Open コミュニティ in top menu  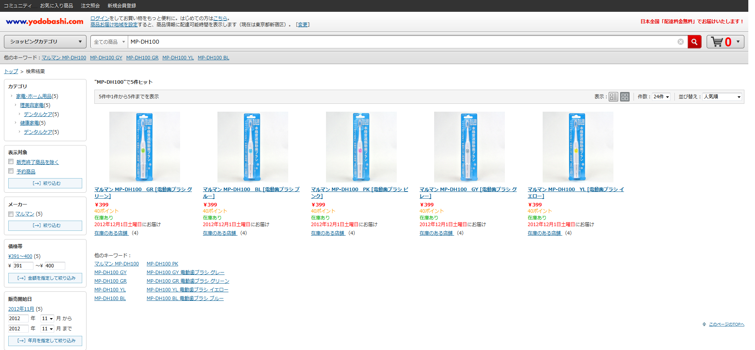[x=18, y=6]
